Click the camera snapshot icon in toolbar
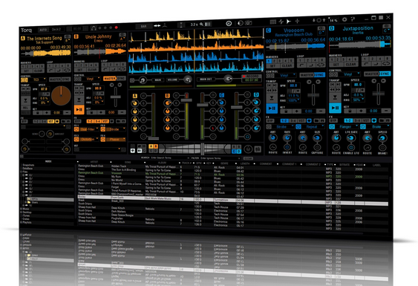This screenshot has width=418, height=286. pyautogui.click(x=249, y=23)
